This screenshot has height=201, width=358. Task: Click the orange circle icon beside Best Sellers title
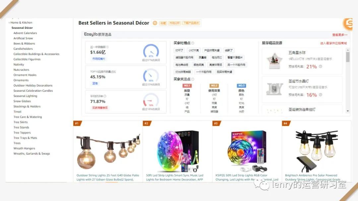click(155, 23)
